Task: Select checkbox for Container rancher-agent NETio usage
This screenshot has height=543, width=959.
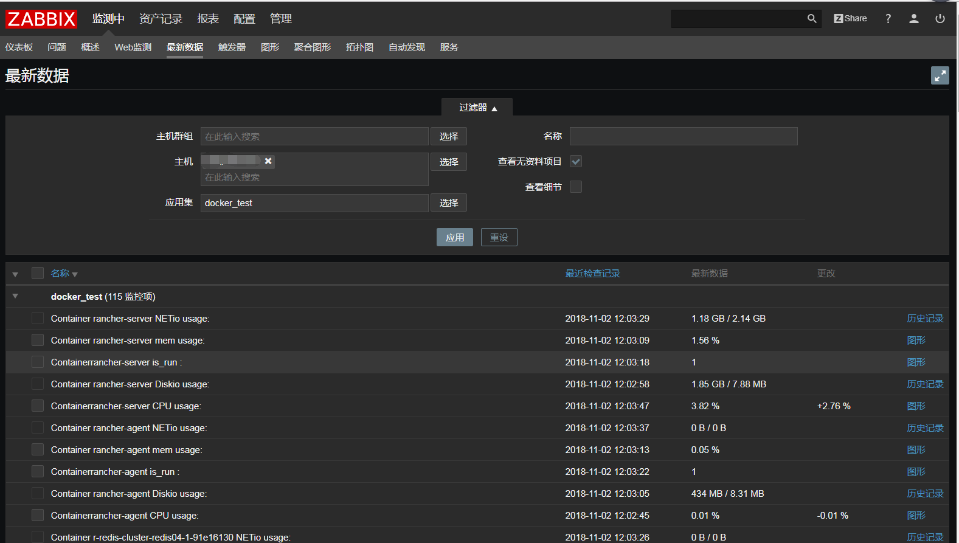Action: coord(38,427)
